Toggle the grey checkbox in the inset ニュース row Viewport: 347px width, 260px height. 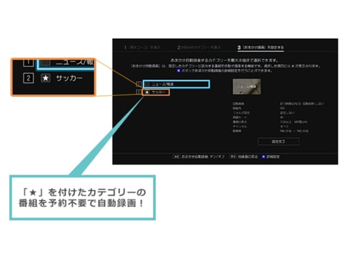pyautogui.click(x=45, y=63)
